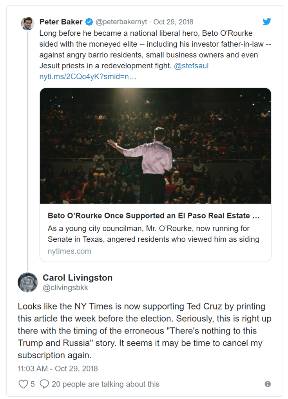The height and width of the screenshot is (399, 288).
Task: Open the @stefsaul mention
Action: 191,66
